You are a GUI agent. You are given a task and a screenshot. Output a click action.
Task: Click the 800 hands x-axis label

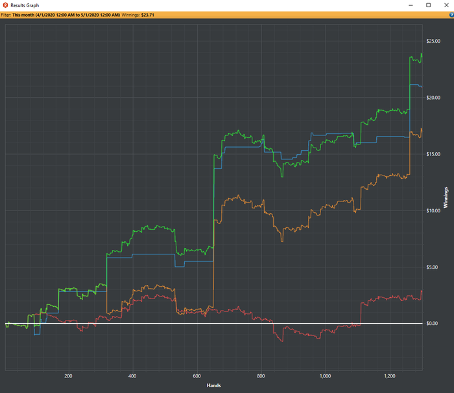point(261,376)
